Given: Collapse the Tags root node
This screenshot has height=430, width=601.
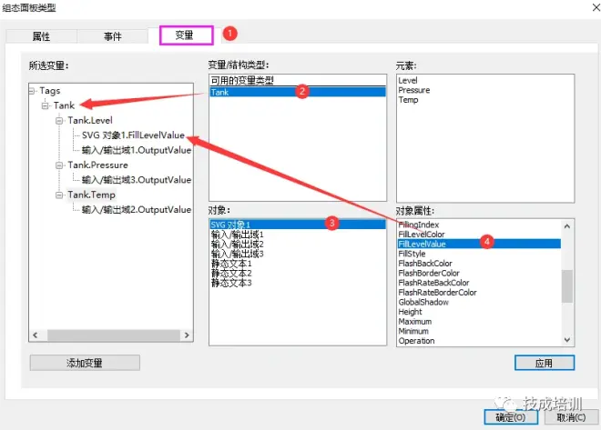Looking at the screenshot, I should pos(32,91).
